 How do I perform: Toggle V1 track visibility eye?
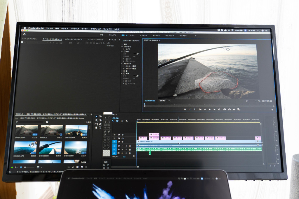(123, 142)
